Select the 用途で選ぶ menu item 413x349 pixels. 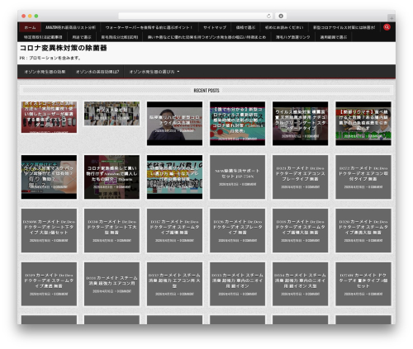(x=82, y=37)
